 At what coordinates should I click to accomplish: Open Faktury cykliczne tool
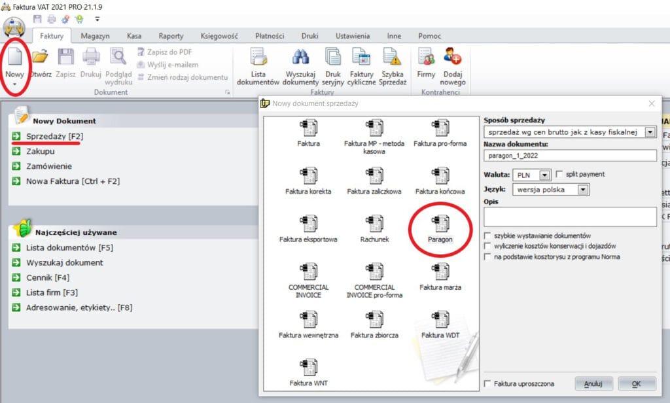[361, 58]
